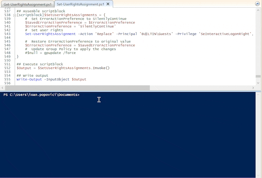
Task: Click the '## Execute scriptblock' comment
Action: (40, 64)
